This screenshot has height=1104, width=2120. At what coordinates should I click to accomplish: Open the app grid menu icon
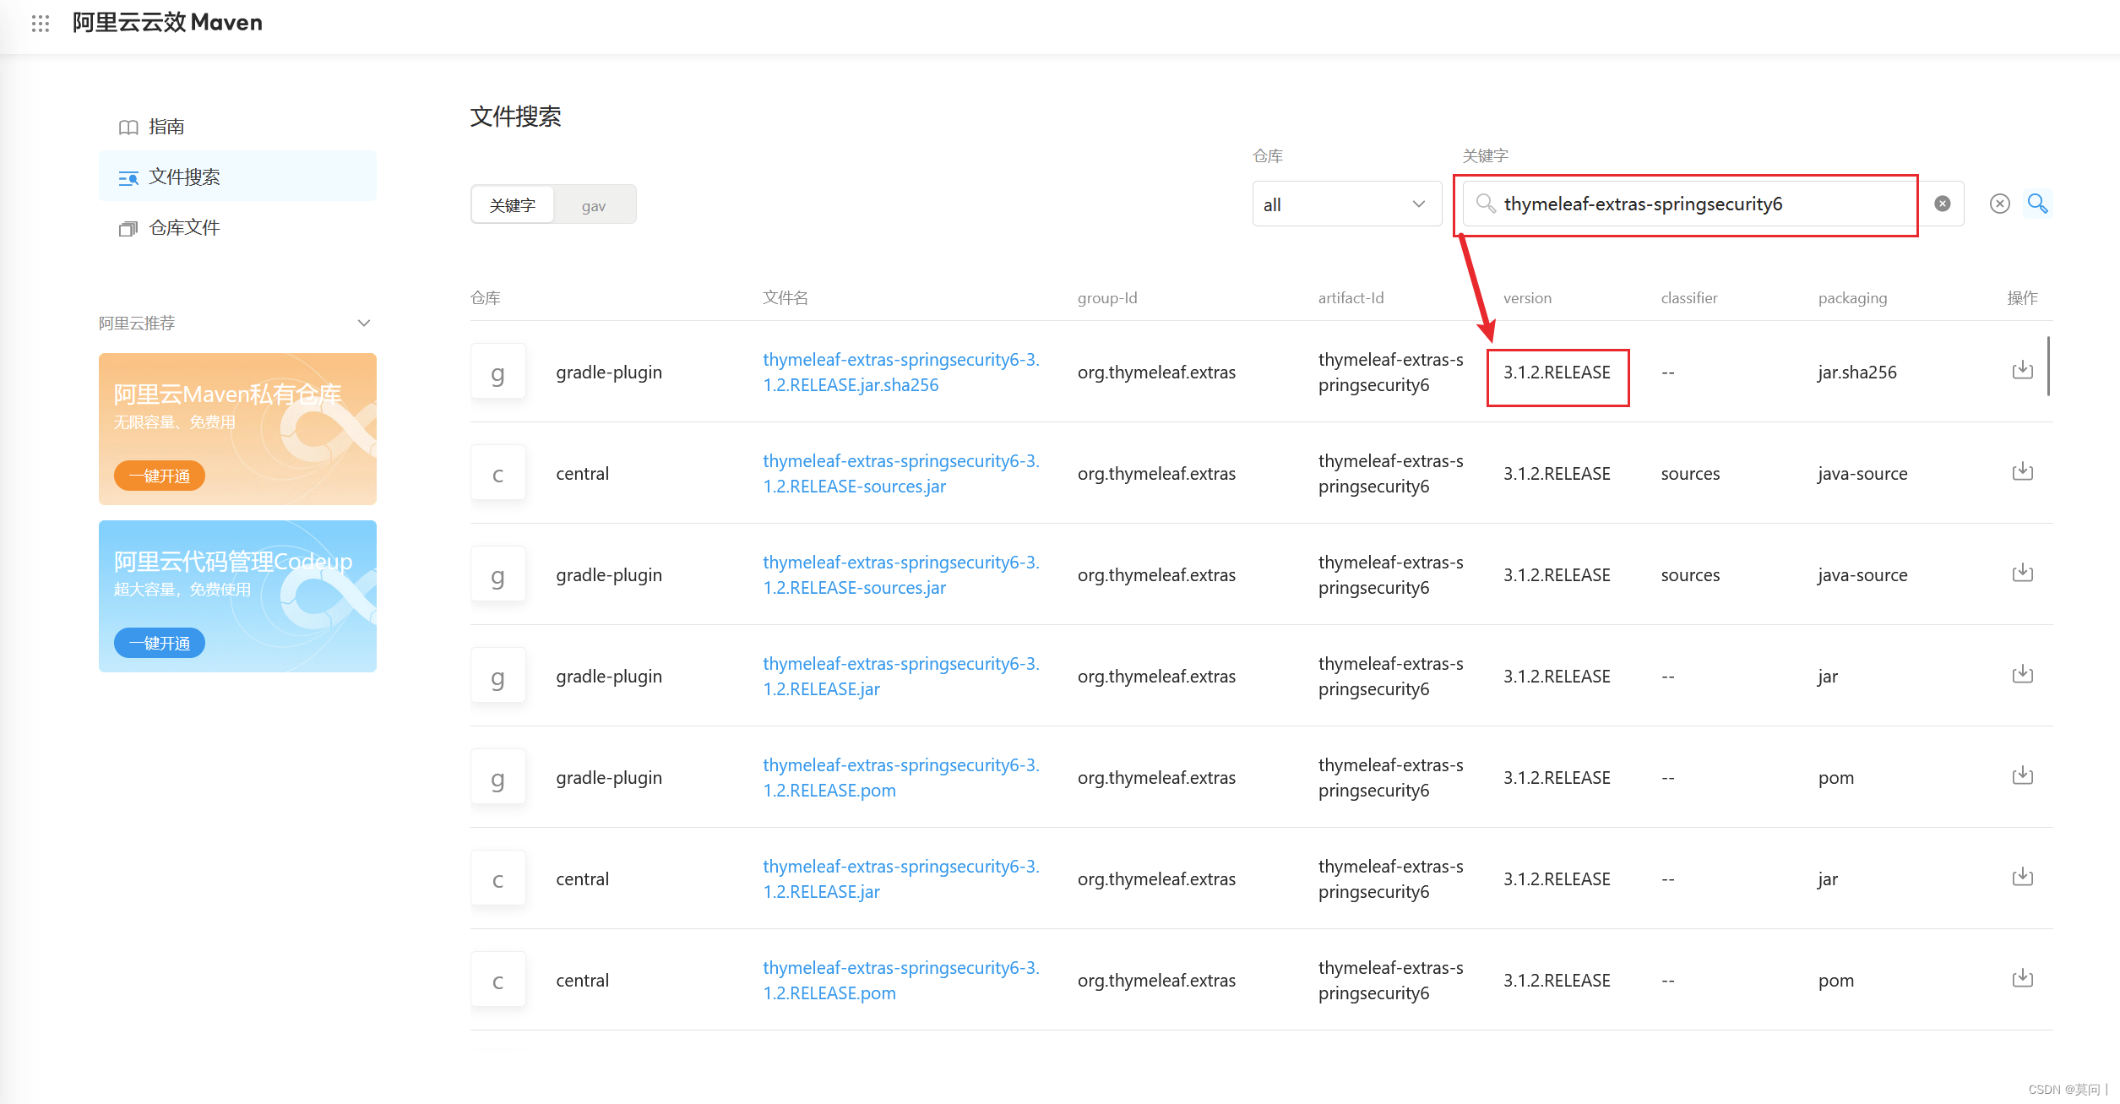[x=41, y=23]
